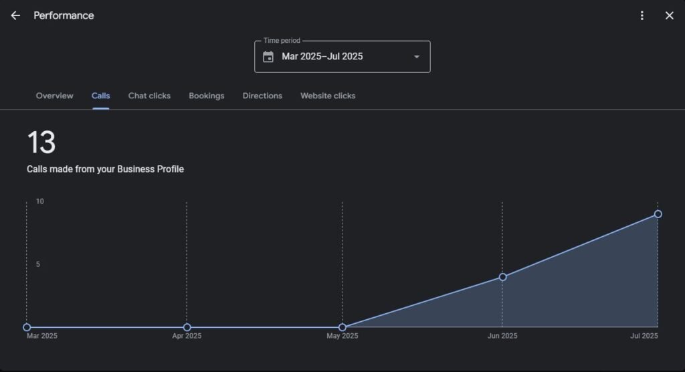This screenshot has height=372, width=685.
Task: Click the calendar icon in Time period
Action: (x=268, y=57)
